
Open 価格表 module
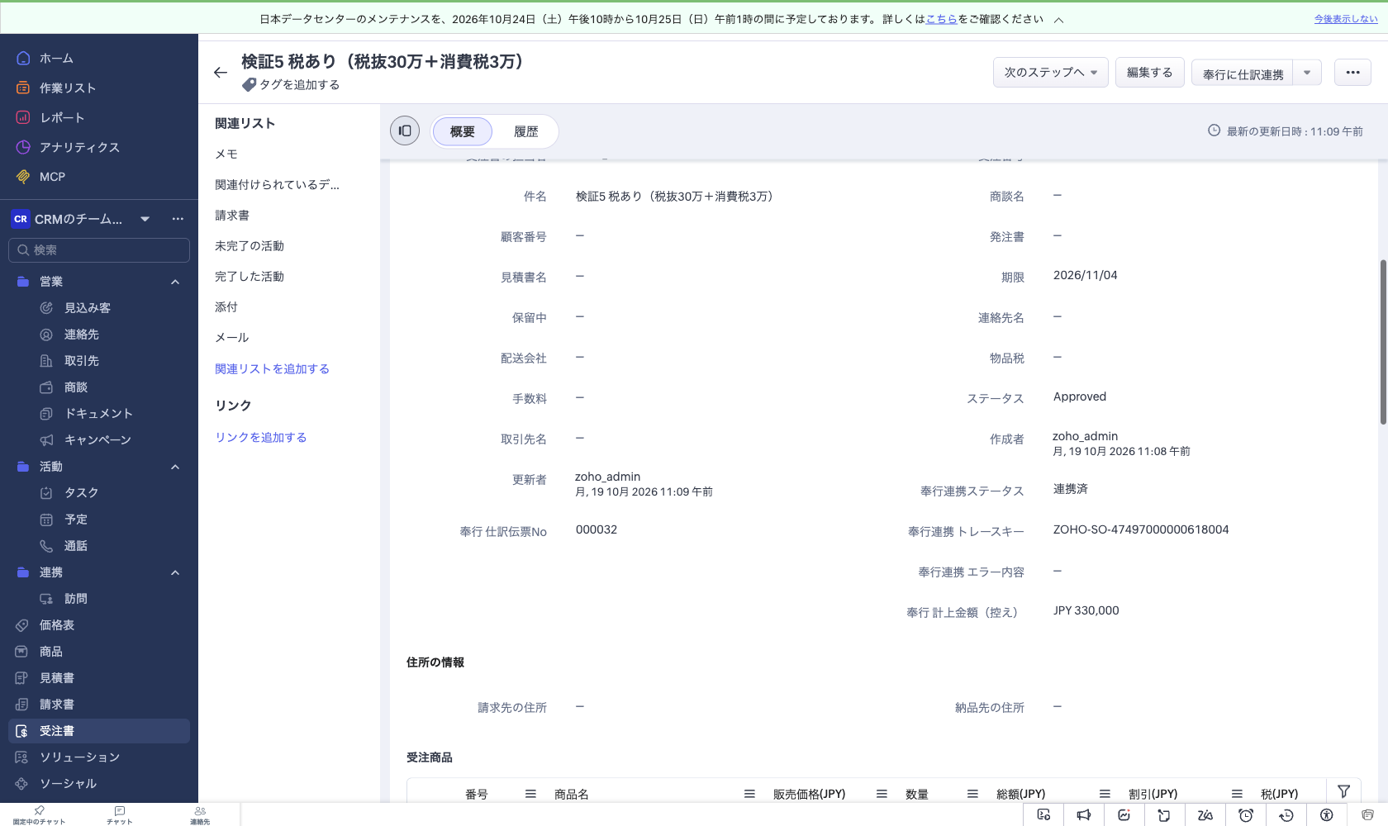tap(57, 625)
